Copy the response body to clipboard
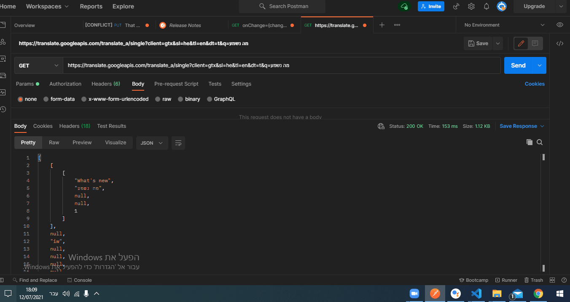Viewport: 570px width, 302px height. click(530, 142)
